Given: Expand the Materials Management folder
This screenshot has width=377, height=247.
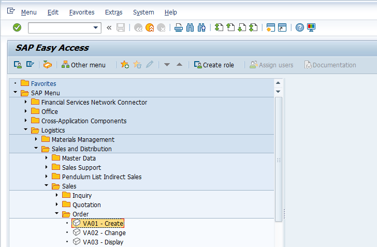Looking at the screenshot, I should (36, 140).
